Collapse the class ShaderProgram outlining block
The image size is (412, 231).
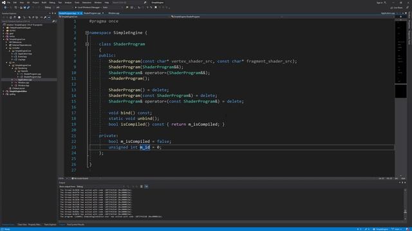tap(87, 44)
